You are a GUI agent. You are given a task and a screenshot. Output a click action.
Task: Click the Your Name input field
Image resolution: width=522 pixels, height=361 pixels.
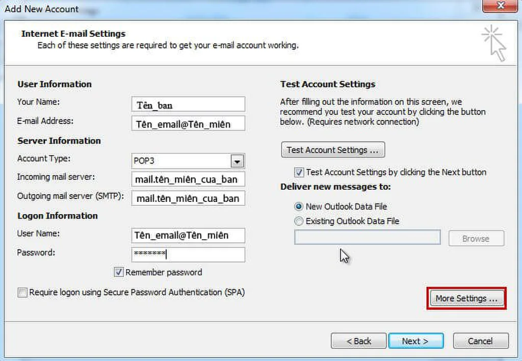(188, 104)
